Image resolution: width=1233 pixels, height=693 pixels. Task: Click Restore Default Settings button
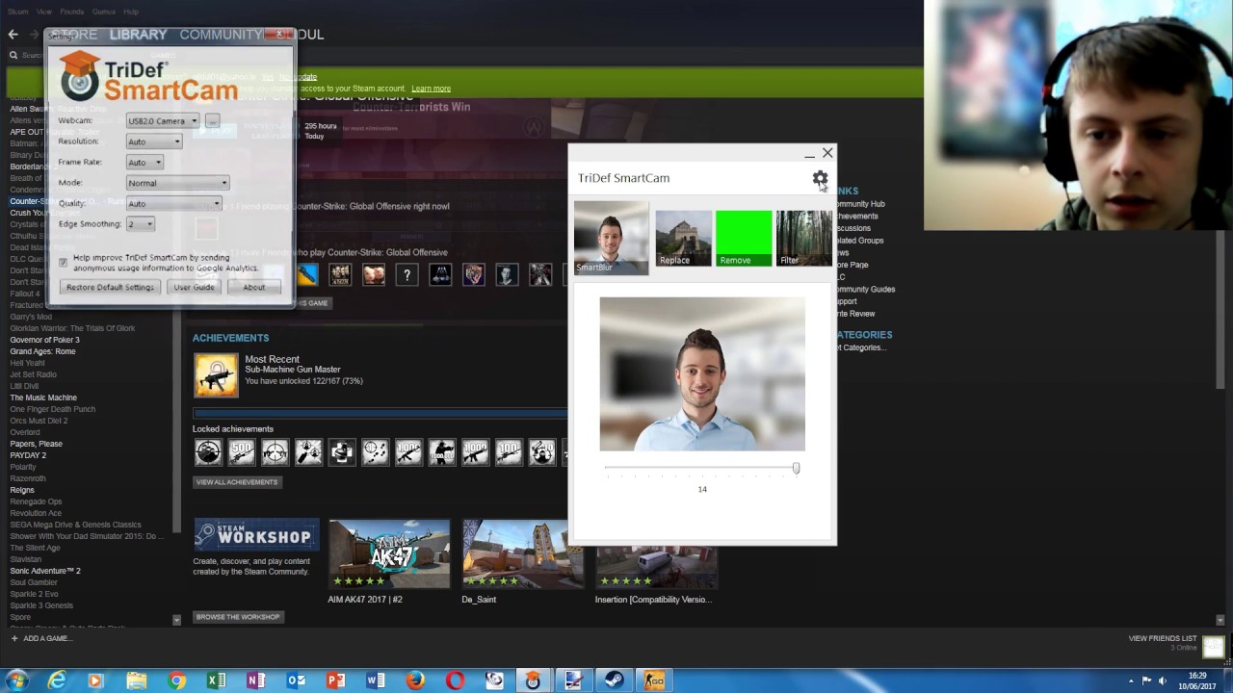(110, 287)
